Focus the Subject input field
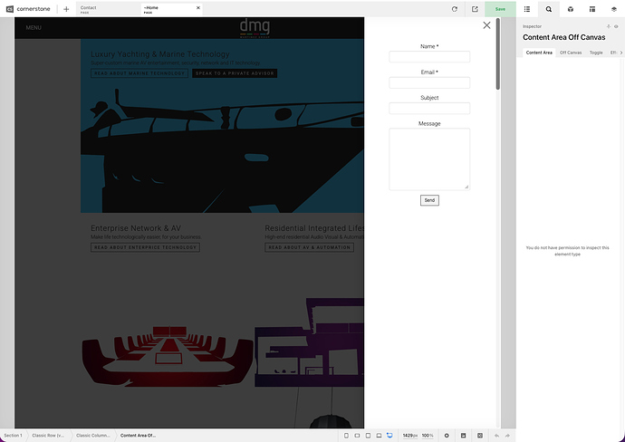The width and height of the screenshot is (625, 442). (x=429, y=108)
